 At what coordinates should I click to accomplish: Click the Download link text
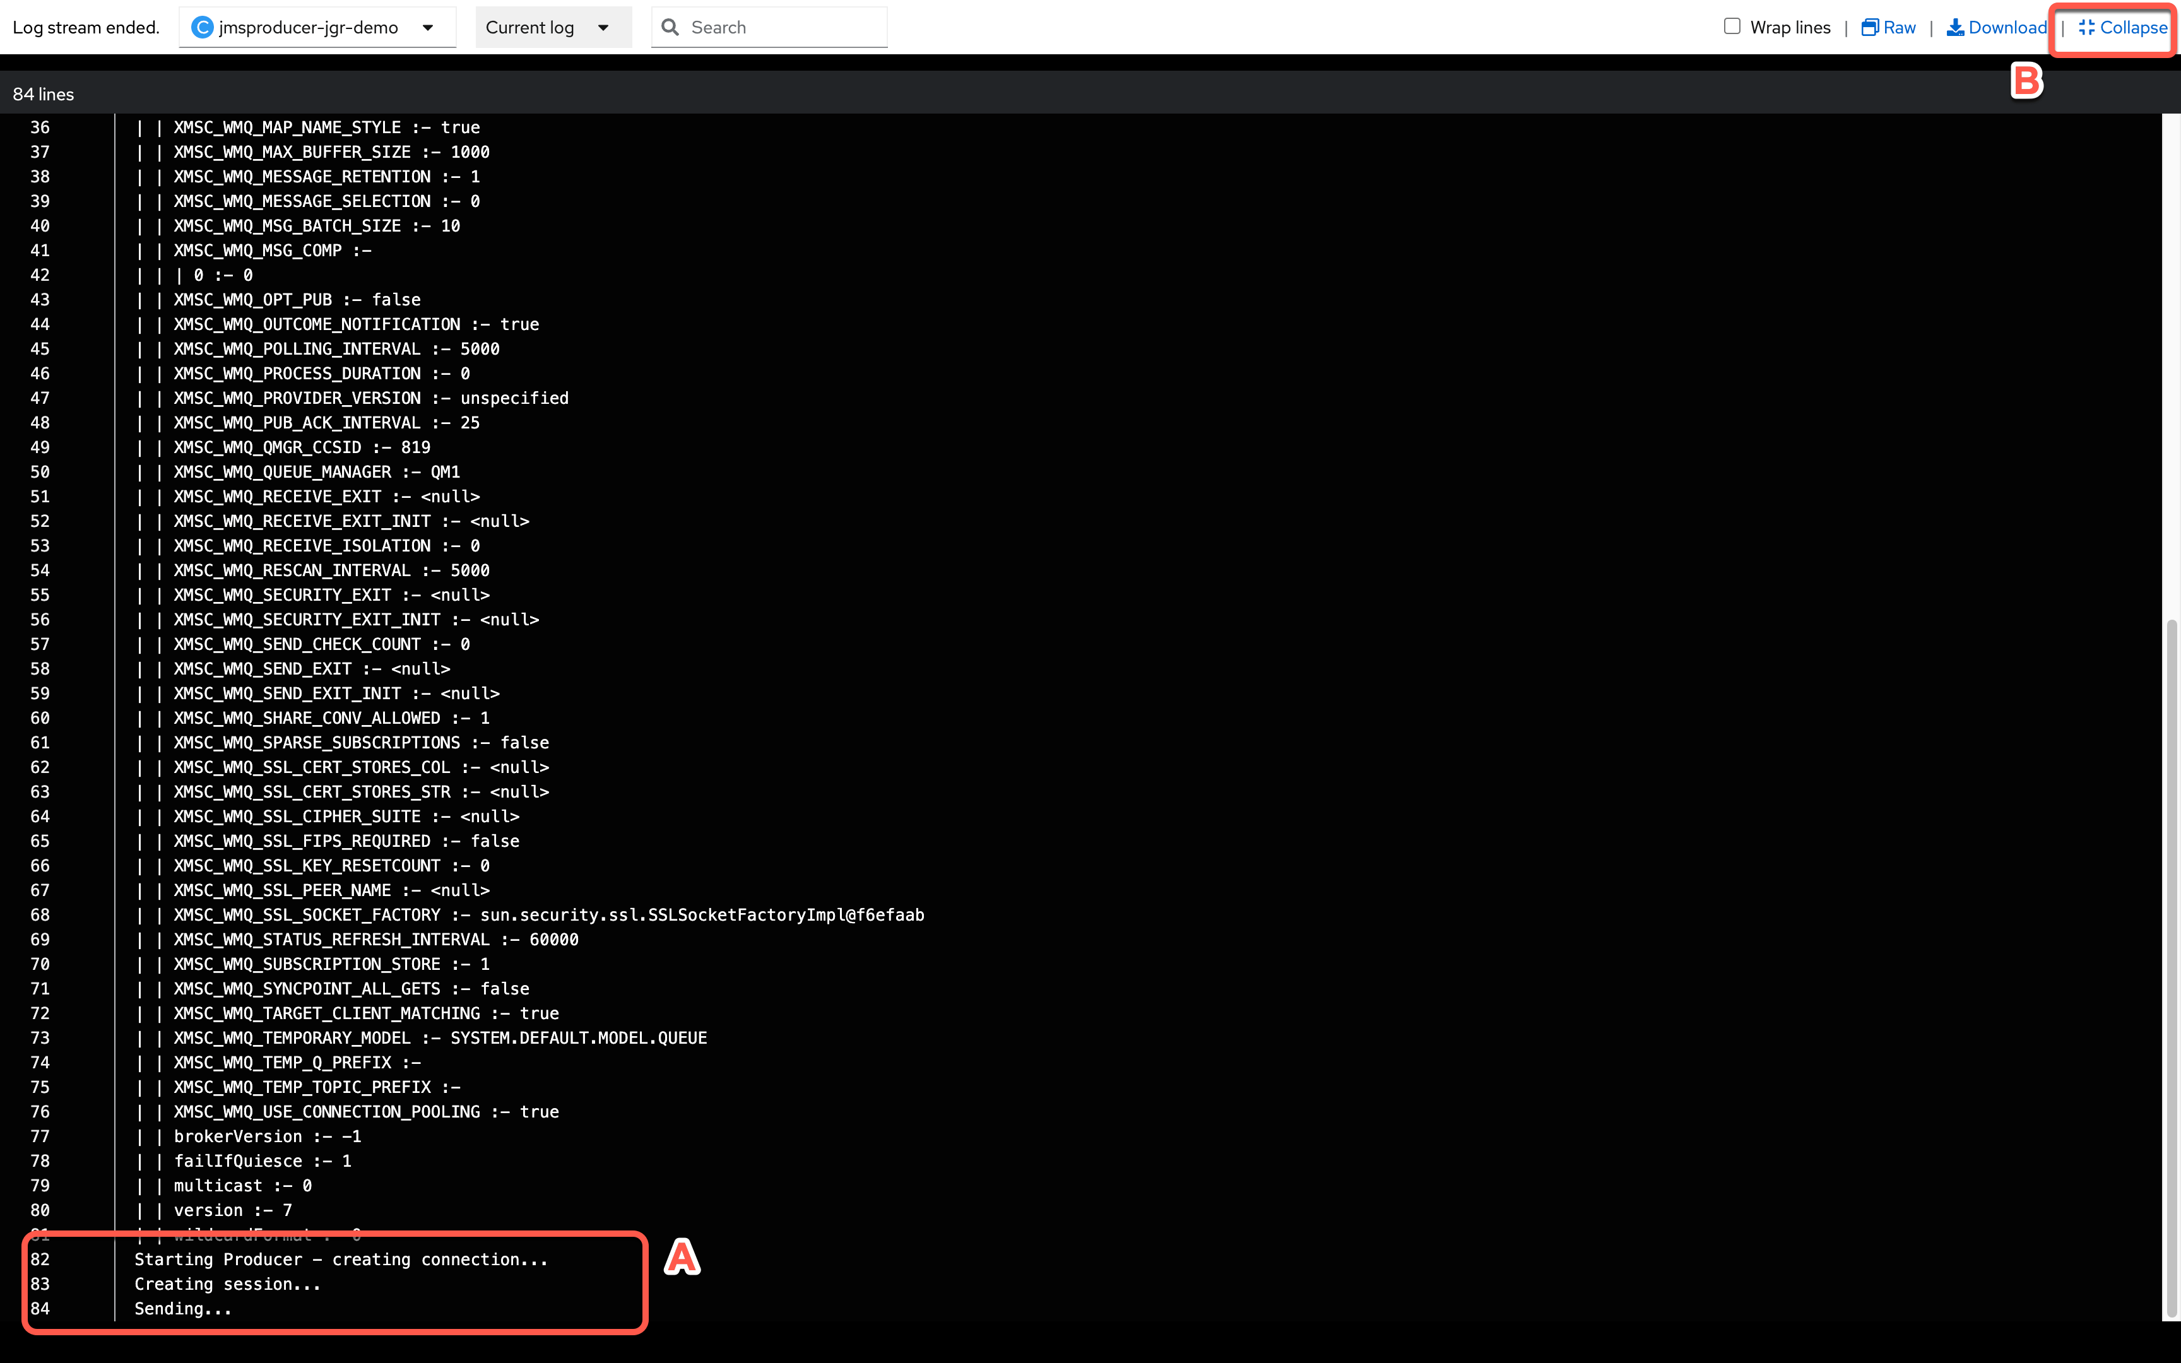pyautogui.click(x=2007, y=27)
